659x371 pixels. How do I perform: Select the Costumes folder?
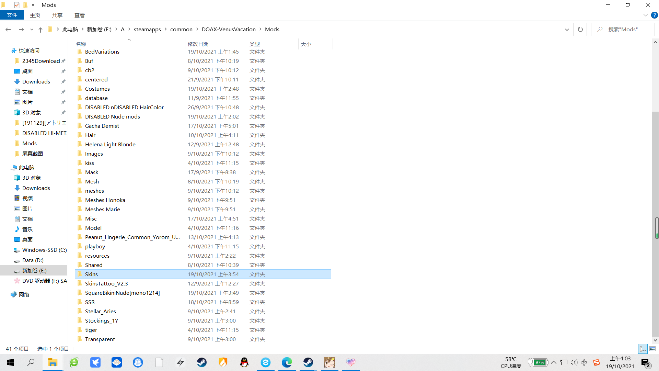click(97, 89)
